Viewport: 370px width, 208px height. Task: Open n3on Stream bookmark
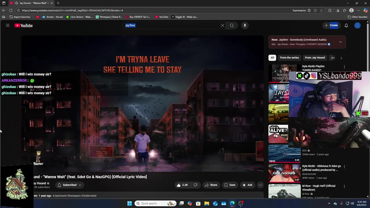[x=79, y=17]
